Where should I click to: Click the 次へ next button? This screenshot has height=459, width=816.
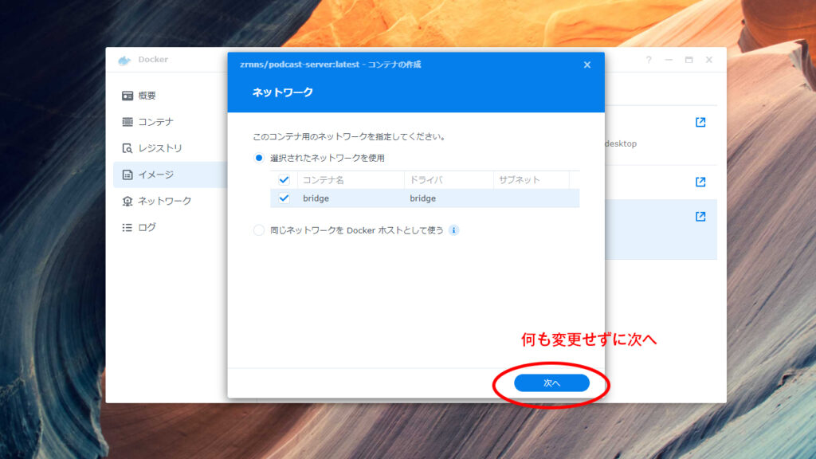[x=551, y=383]
